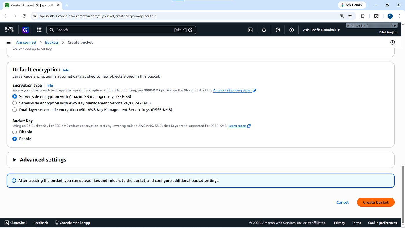
Task: Focus the AWS console search box
Action: pos(121,30)
